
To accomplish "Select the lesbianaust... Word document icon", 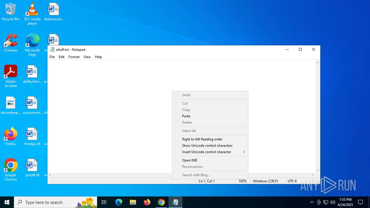I will [54, 12].
